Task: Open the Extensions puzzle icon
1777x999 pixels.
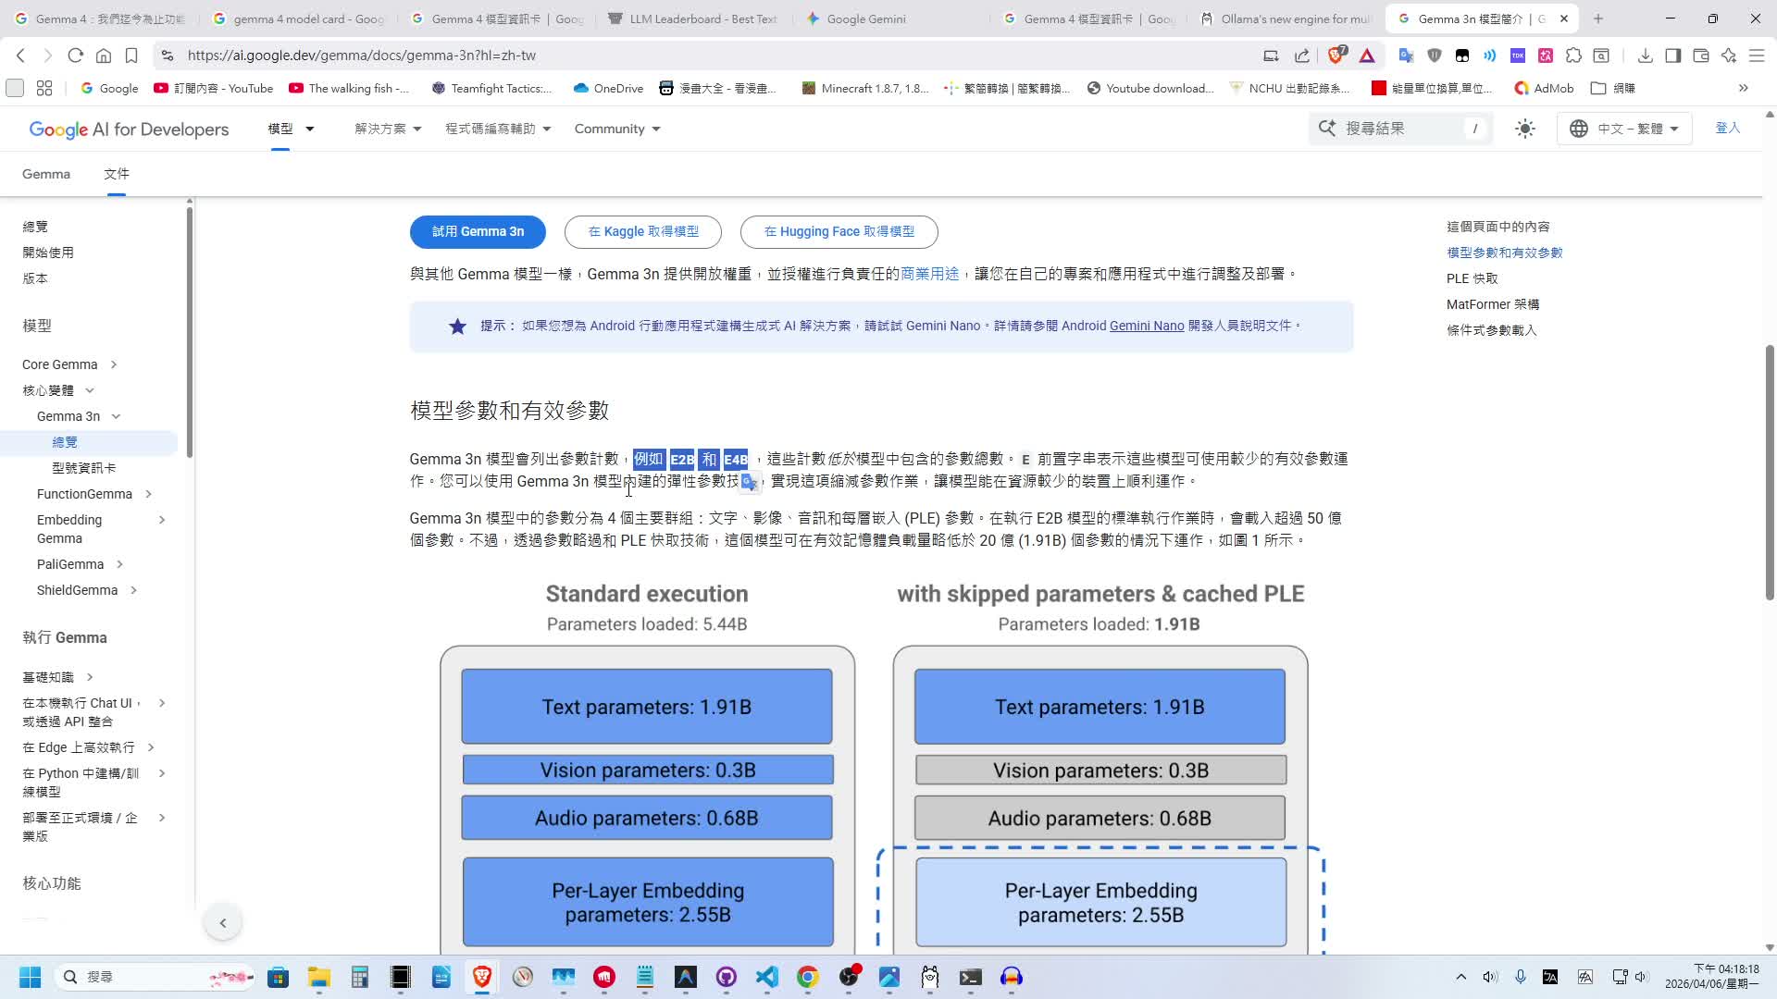Action: pos(1573,55)
